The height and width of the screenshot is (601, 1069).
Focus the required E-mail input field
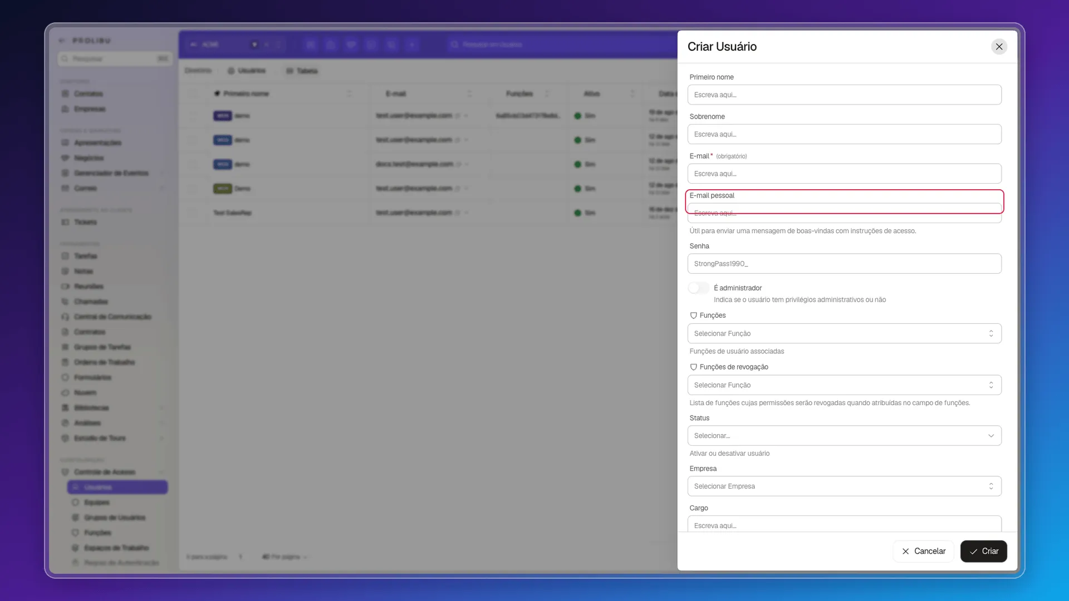click(x=844, y=174)
